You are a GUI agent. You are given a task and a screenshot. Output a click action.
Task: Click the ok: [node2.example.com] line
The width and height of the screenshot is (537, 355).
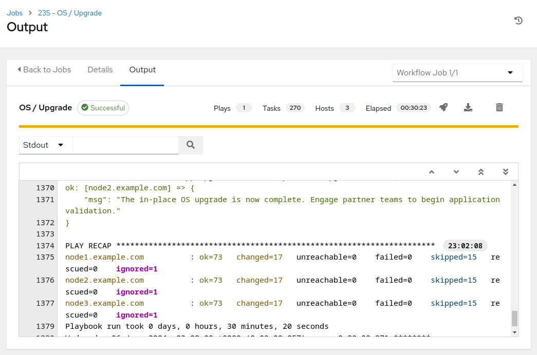click(130, 188)
